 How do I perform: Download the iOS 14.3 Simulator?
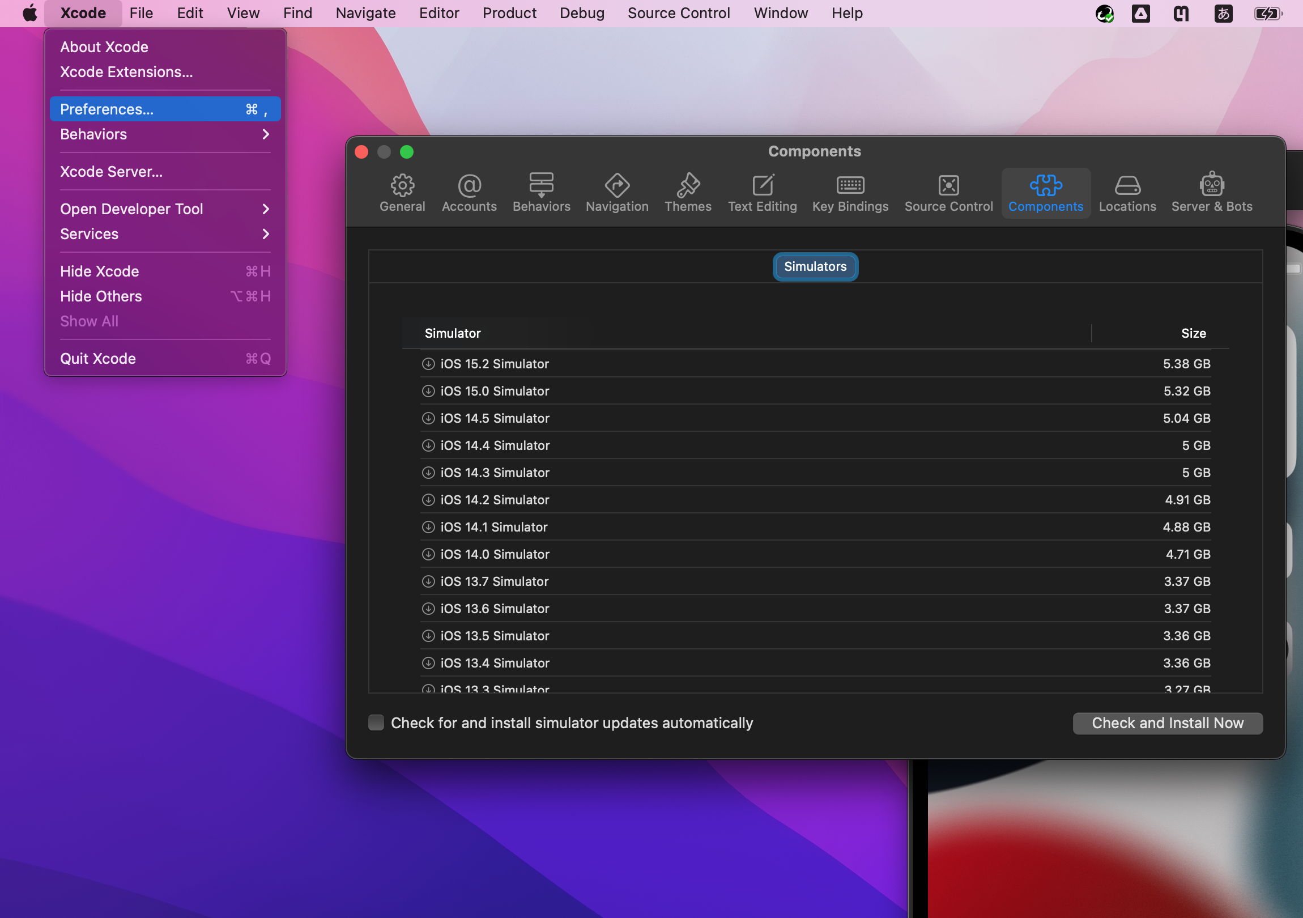click(x=428, y=473)
